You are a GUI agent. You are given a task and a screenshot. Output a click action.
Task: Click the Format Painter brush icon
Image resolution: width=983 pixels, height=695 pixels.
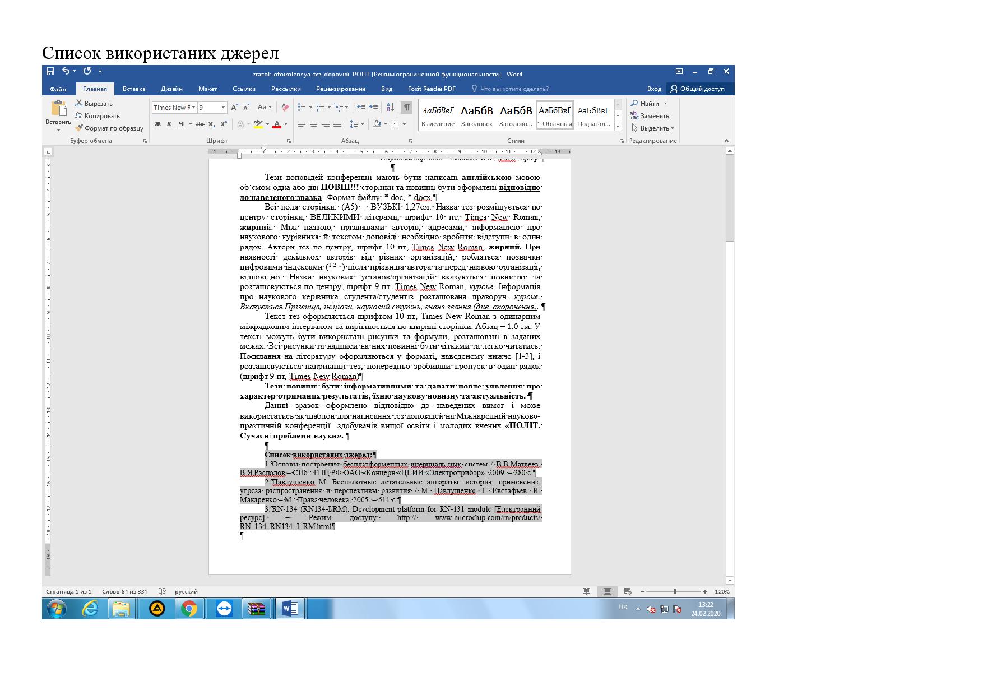pos(79,128)
